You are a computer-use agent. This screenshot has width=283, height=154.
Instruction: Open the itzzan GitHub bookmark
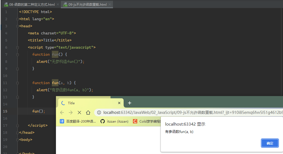[114, 121]
